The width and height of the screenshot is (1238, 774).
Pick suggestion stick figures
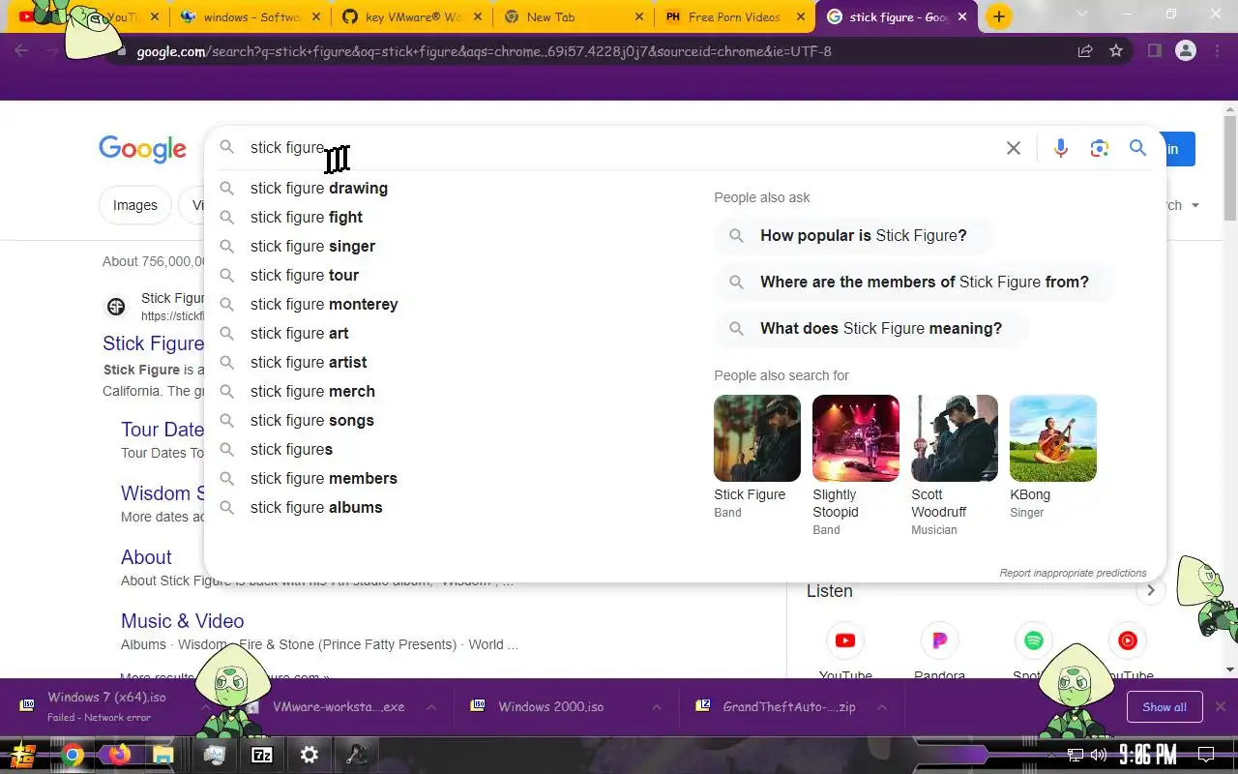coord(291,449)
